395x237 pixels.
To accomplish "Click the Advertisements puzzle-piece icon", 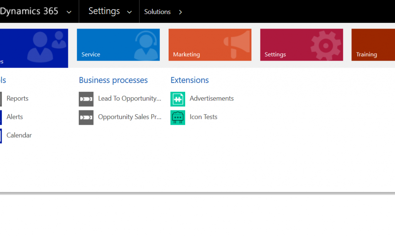I will [x=178, y=99].
